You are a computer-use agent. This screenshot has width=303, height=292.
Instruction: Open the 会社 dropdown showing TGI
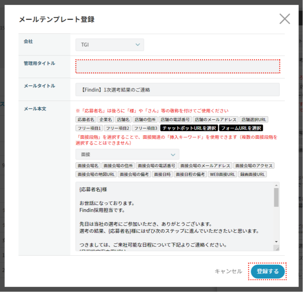(110, 45)
